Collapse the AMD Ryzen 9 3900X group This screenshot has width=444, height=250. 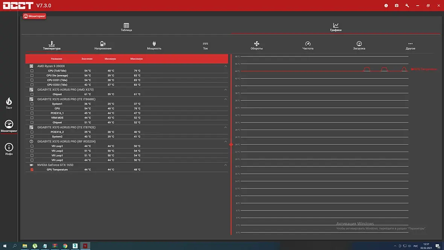point(226,66)
